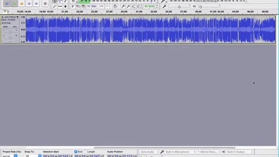Open Sync-Lock tracks clock icon
The image size is (279, 157).
pyautogui.click(x=115, y=7)
